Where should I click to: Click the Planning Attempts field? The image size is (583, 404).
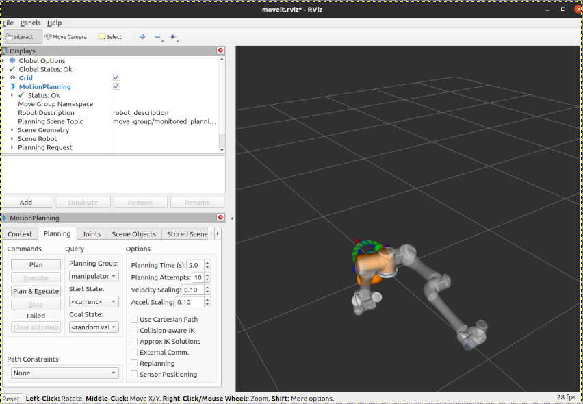coord(198,277)
